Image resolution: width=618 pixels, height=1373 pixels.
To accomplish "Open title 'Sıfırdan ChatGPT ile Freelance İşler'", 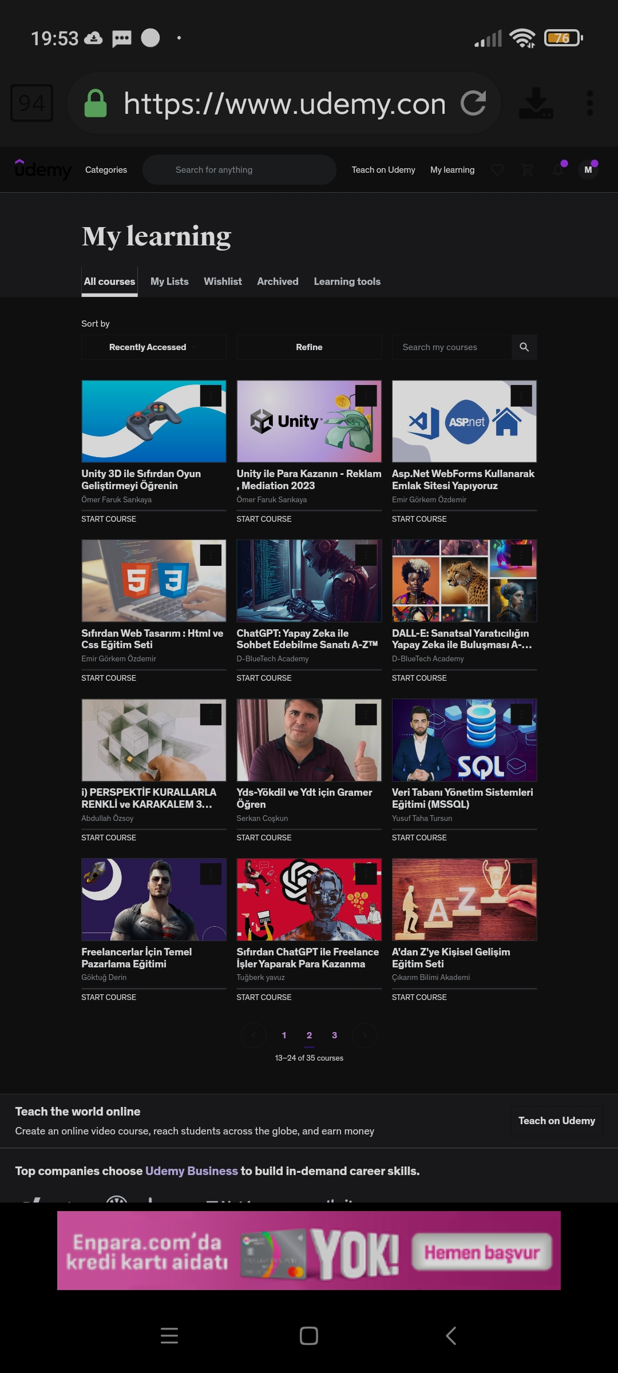I will 308,958.
